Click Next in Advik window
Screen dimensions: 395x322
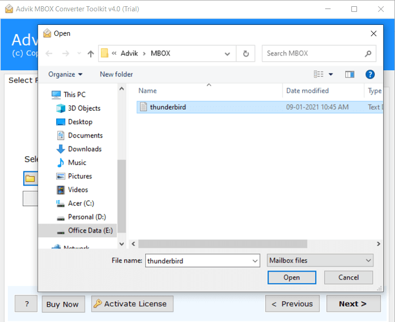[x=354, y=304]
